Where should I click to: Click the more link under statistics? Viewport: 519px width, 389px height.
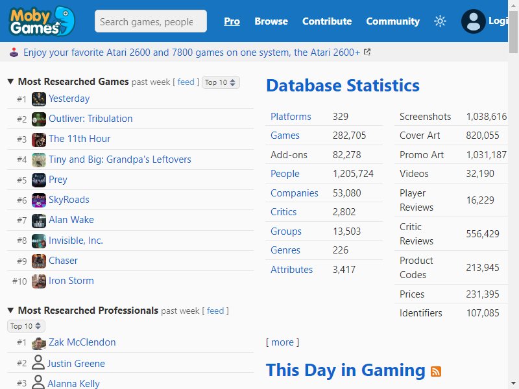[282, 342]
